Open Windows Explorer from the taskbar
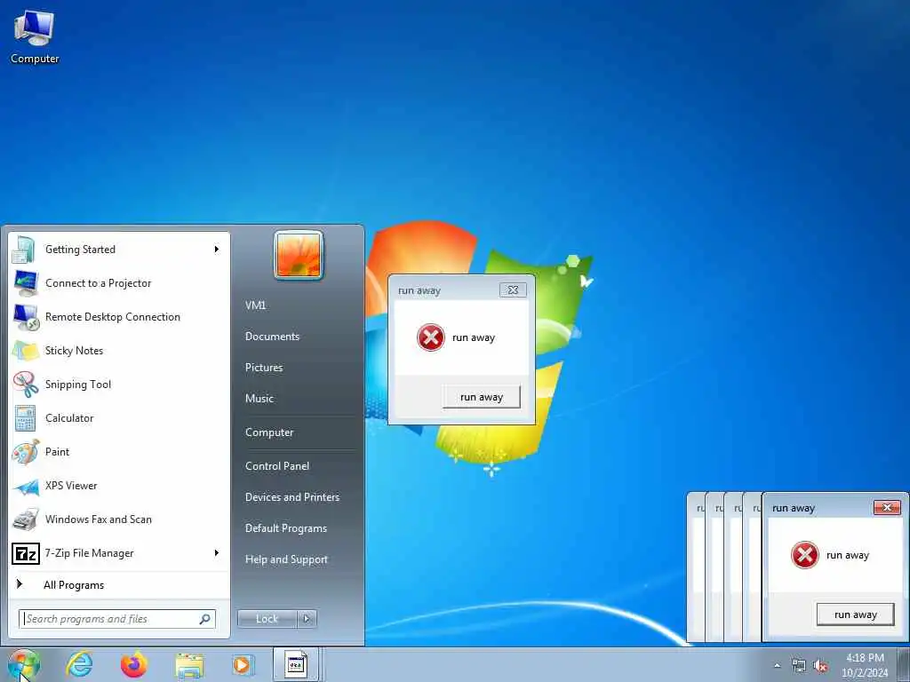The height and width of the screenshot is (682, 910). [189, 665]
